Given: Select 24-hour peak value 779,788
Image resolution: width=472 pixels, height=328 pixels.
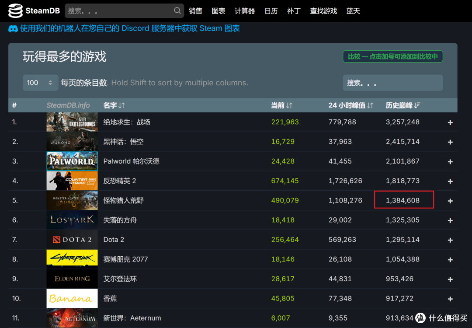Looking at the screenshot, I should 342,122.
